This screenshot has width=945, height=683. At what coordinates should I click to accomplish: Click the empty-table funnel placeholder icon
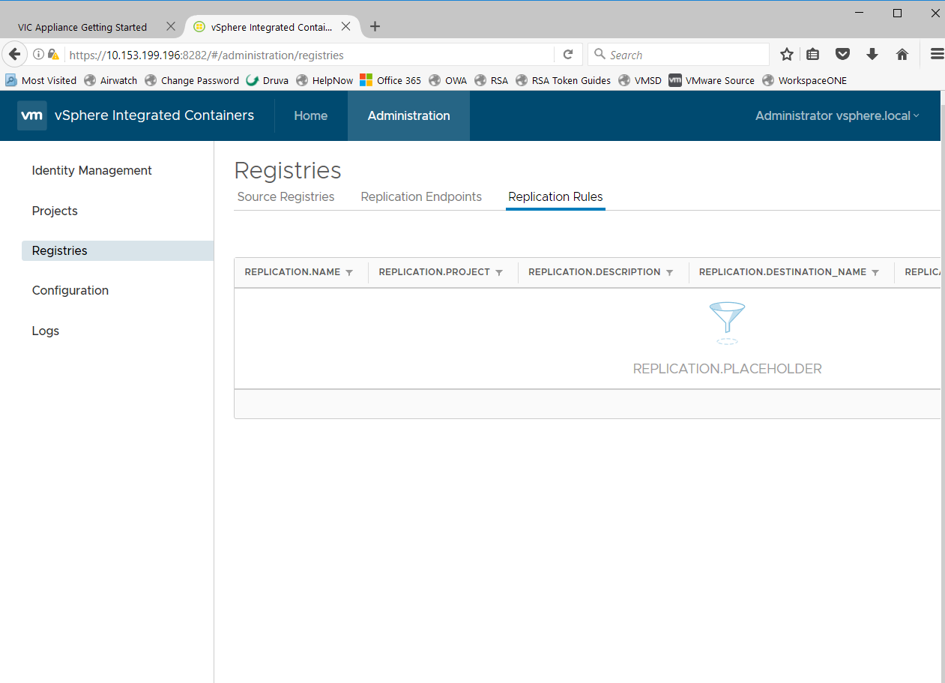[727, 323]
